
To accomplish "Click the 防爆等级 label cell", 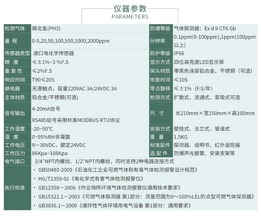I will (x=160, y=28).
